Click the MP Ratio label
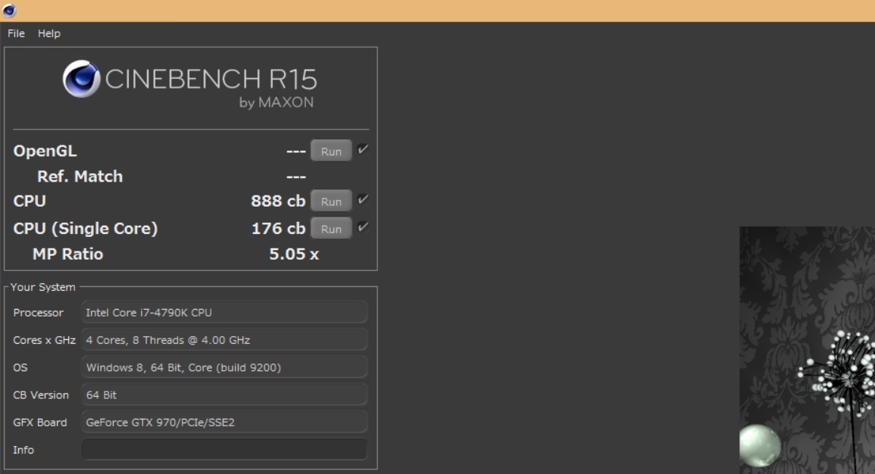Image resolution: width=875 pixels, height=474 pixels. coord(67,254)
